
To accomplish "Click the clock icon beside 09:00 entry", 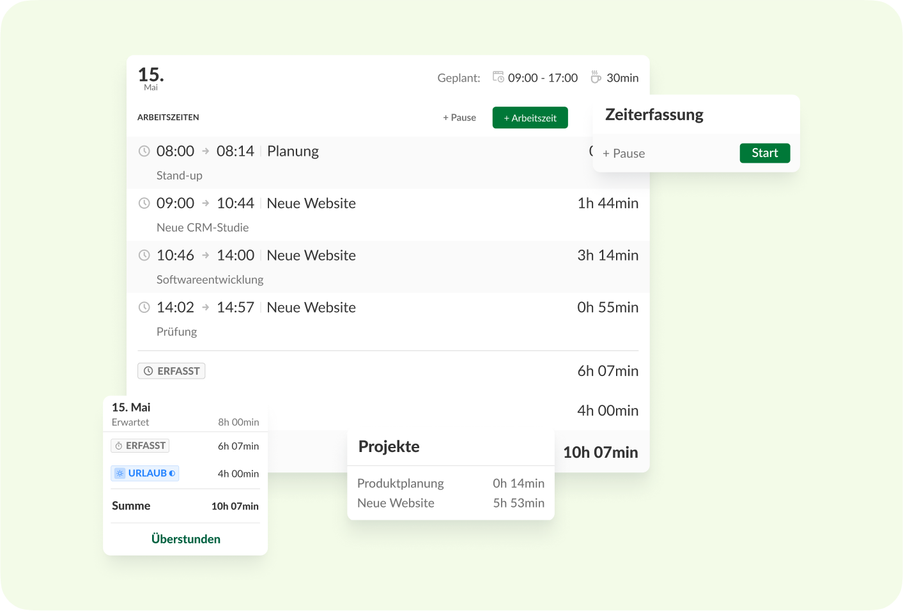I will (144, 203).
